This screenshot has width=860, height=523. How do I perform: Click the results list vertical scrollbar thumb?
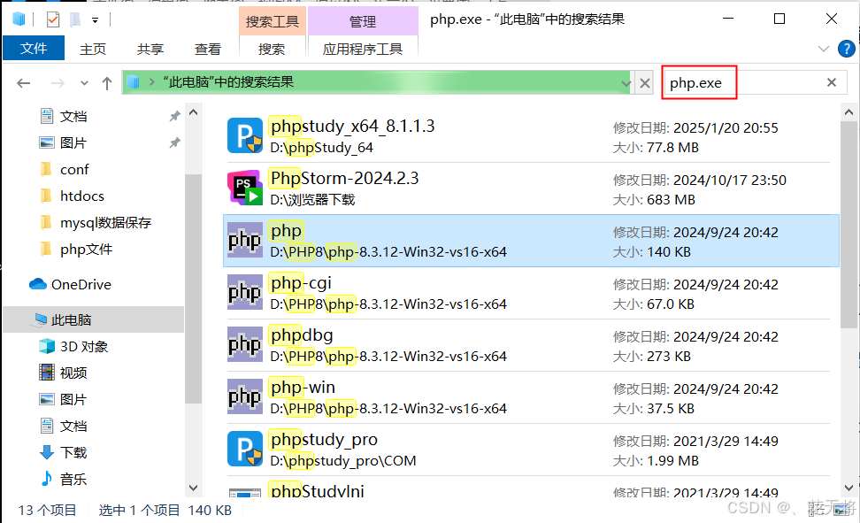coord(848,224)
